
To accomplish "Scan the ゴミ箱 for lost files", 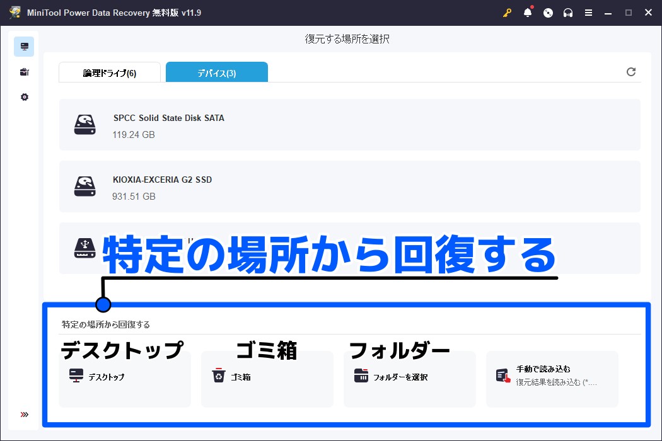I will pos(267,378).
